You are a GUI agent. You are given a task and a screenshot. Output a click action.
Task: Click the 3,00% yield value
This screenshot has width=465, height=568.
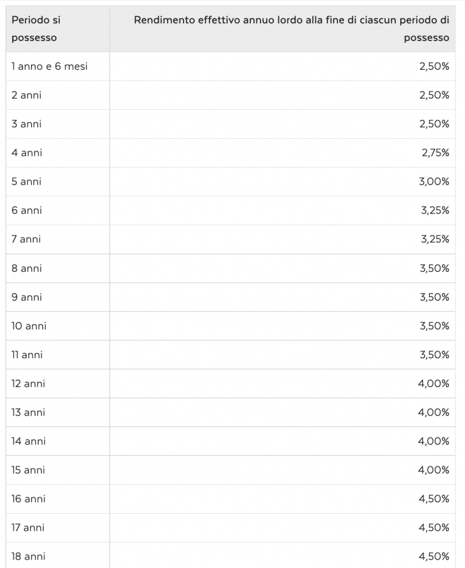(434, 181)
